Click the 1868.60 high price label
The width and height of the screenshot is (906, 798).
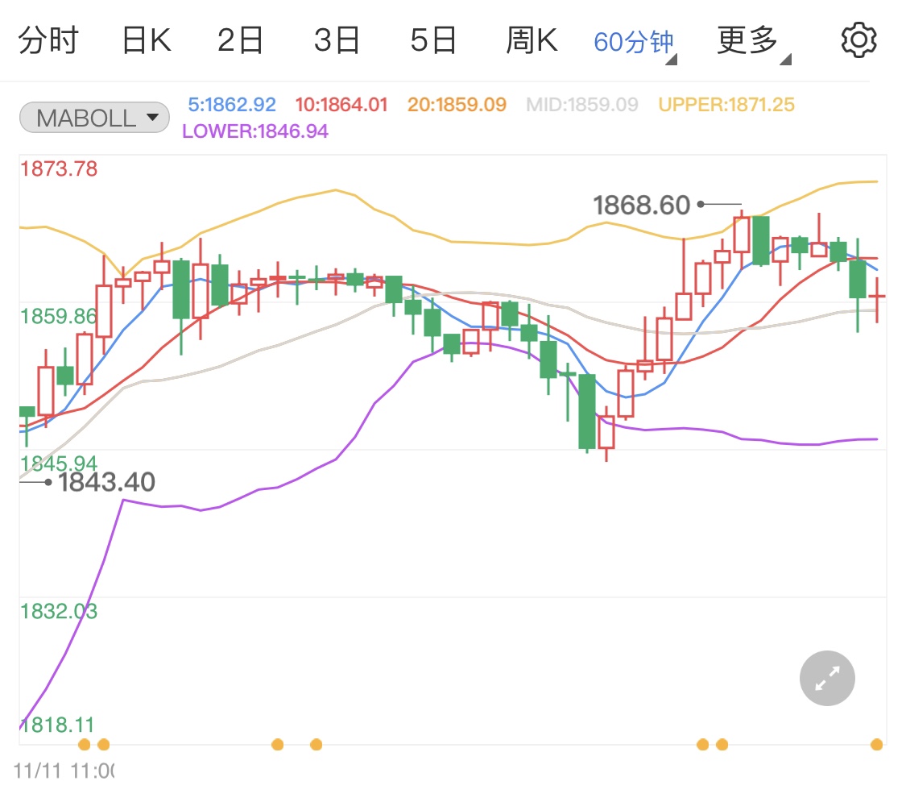pos(641,205)
